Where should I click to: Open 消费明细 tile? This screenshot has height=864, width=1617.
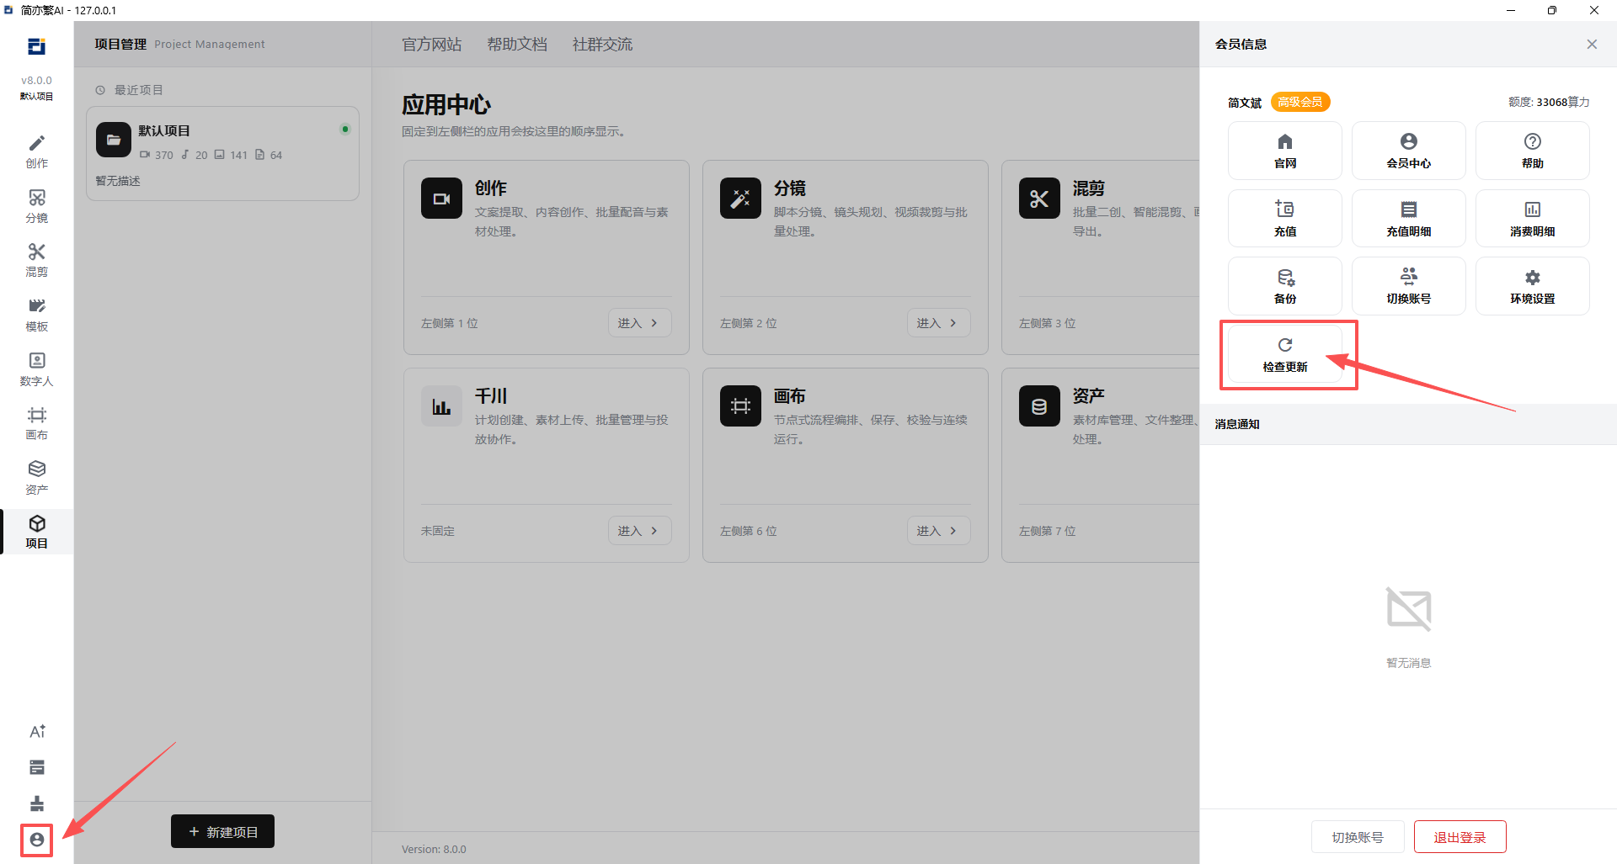[1533, 219]
